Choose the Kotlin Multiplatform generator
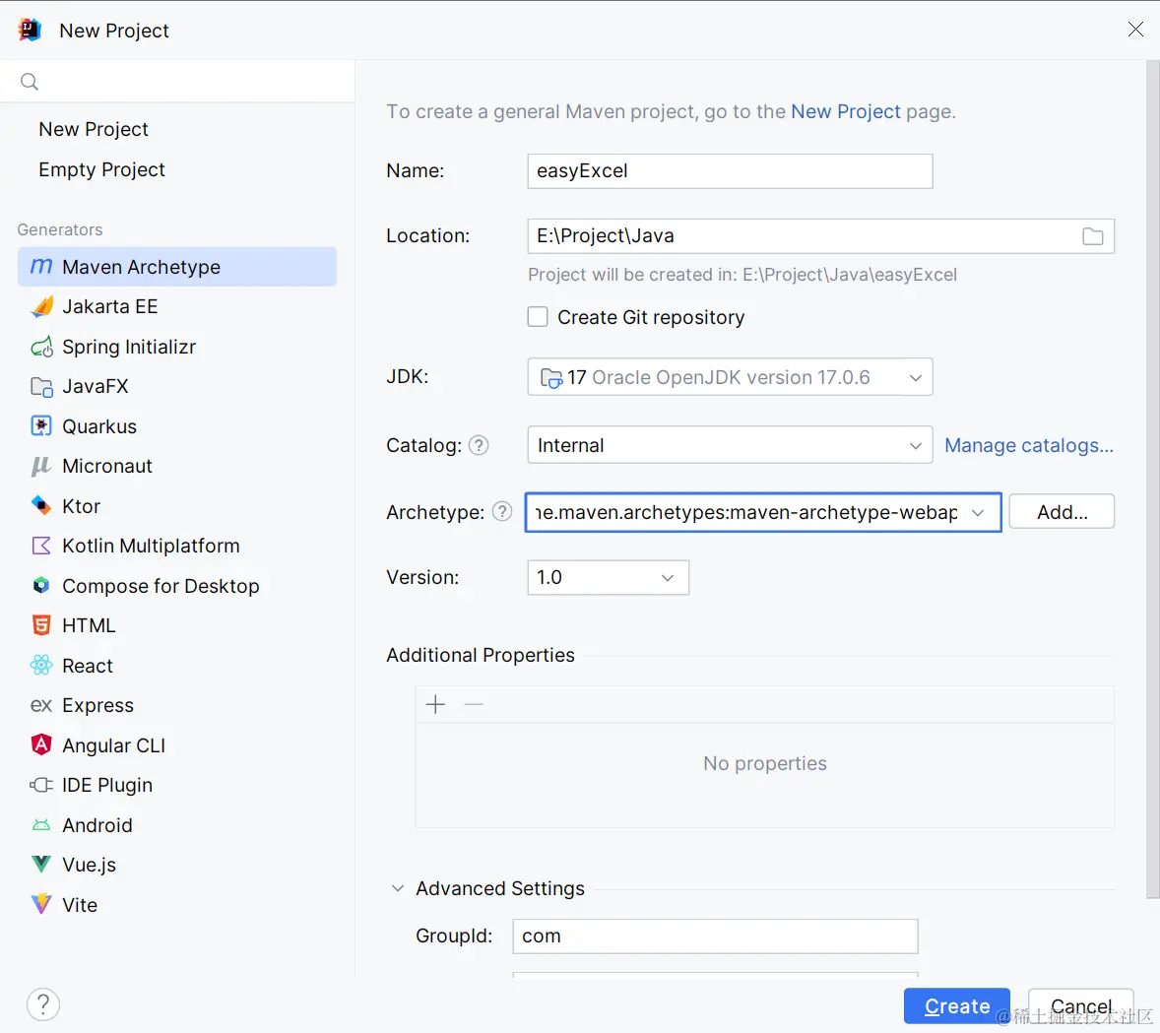The width and height of the screenshot is (1160, 1033). [177, 547]
